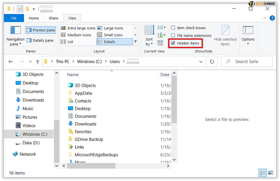Switch to the File tab

(x=14, y=18)
